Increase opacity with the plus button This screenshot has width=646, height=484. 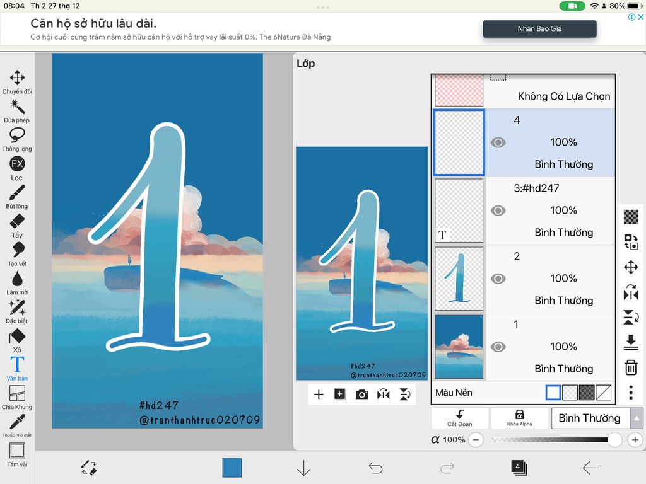pos(635,439)
